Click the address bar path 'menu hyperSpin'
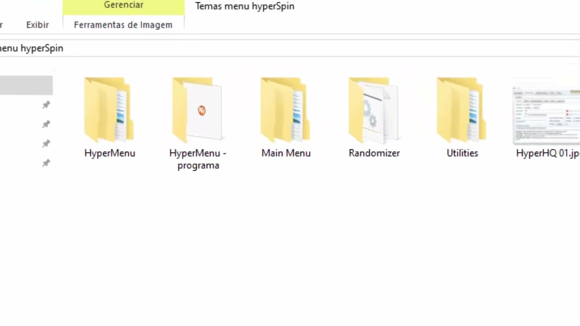This screenshot has width=580, height=326. pos(31,48)
